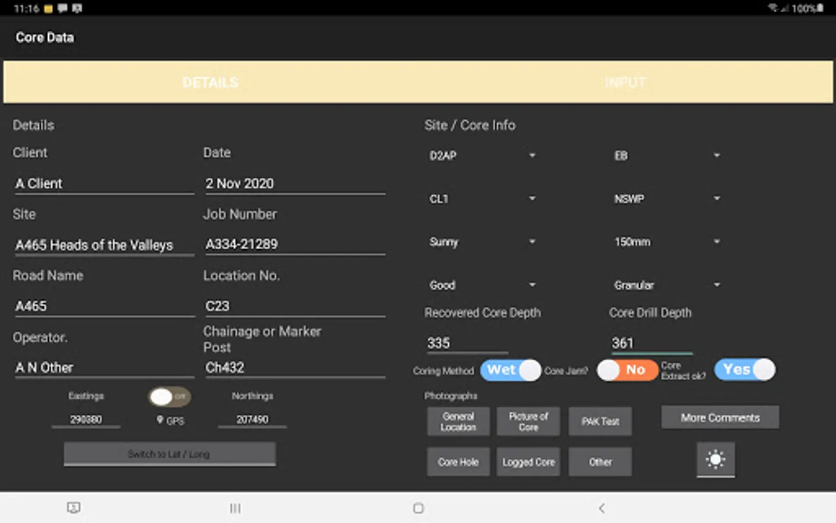Open the 150mm core size dropdown
Image resolution: width=836 pixels, height=523 pixels.
coord(666,242)
